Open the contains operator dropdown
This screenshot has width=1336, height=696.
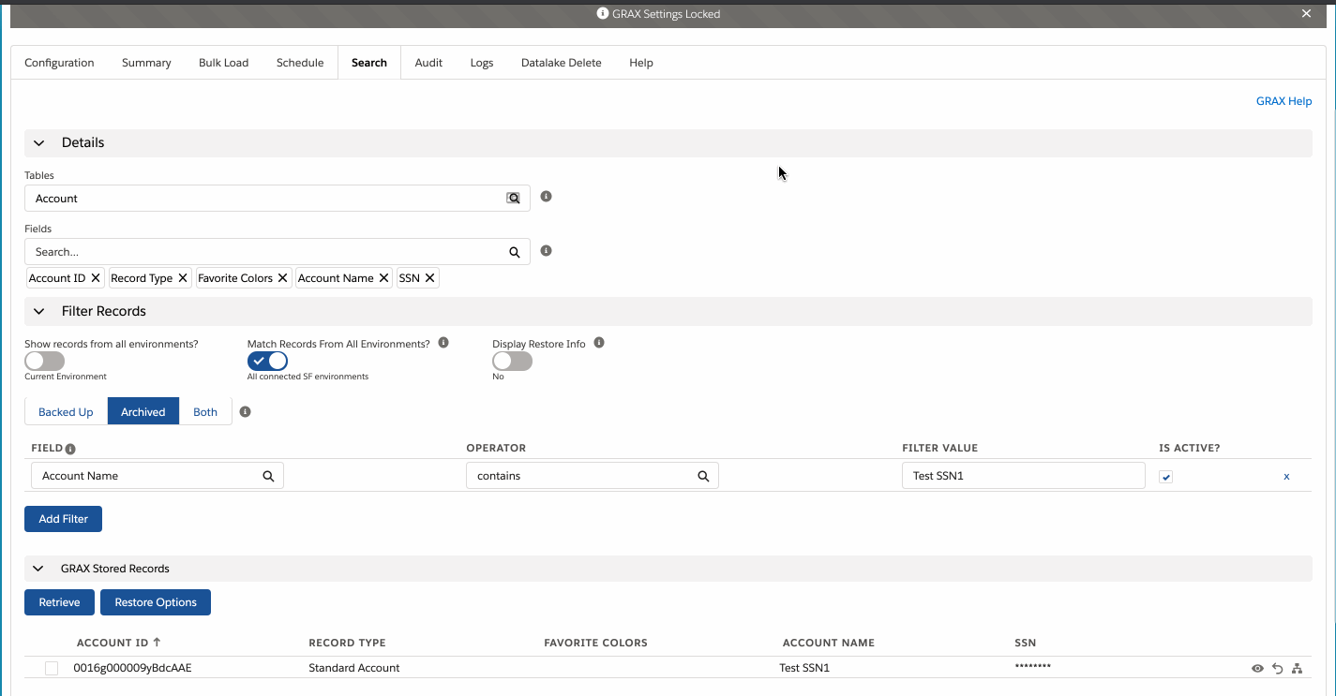pyautogui.click(x=593, y=476)
